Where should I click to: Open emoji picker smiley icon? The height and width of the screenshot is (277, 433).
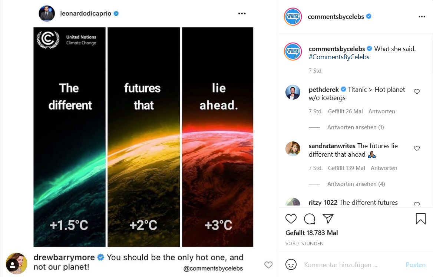pyautogui.click(x=291, y=264)
